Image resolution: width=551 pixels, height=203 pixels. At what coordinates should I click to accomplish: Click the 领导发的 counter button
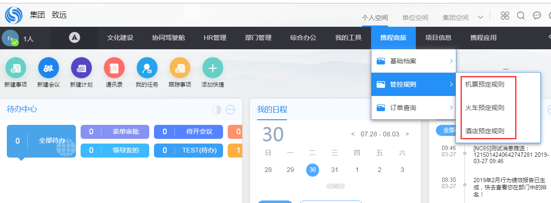click(115, 150)
